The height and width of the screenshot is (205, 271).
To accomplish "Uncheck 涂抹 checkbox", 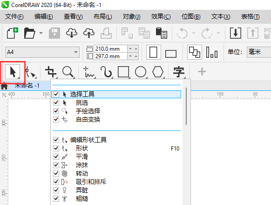I will (56, 165).
